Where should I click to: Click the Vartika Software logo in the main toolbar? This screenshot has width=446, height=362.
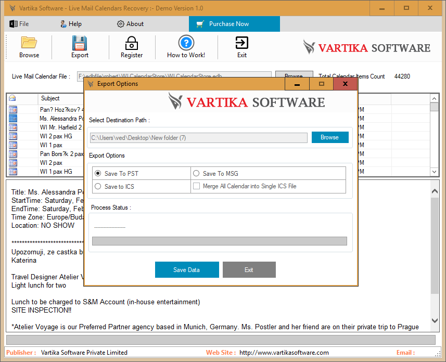pos(367,47)
